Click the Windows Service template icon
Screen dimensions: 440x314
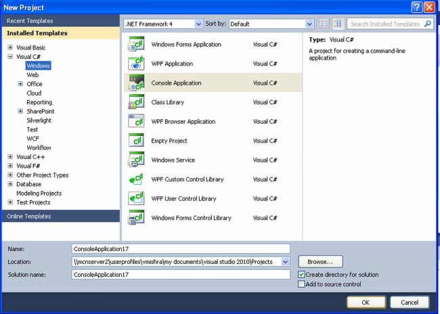(136, 160)
